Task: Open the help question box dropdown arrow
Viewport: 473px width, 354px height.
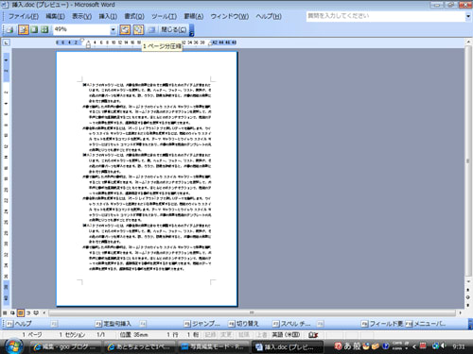Action: tap(468, 16)
